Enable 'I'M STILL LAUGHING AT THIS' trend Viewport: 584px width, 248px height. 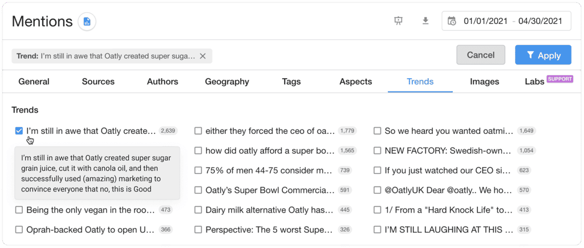point(378,230)
